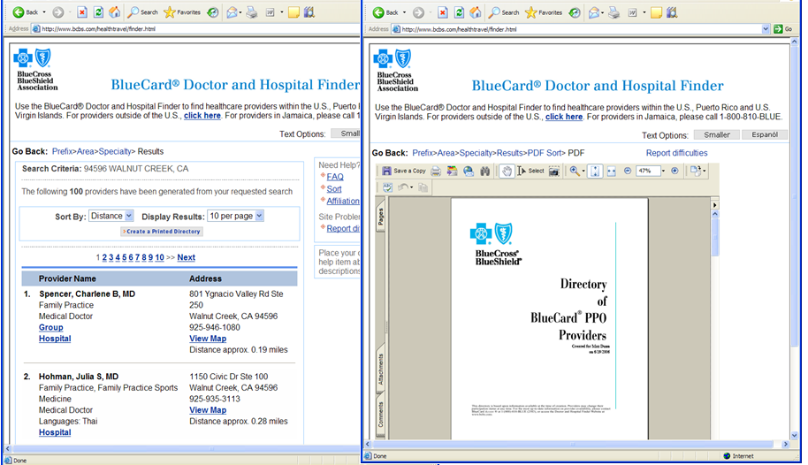Click the zoom out minus button
This screenshot has height=465, width=808.
point(628,171)
